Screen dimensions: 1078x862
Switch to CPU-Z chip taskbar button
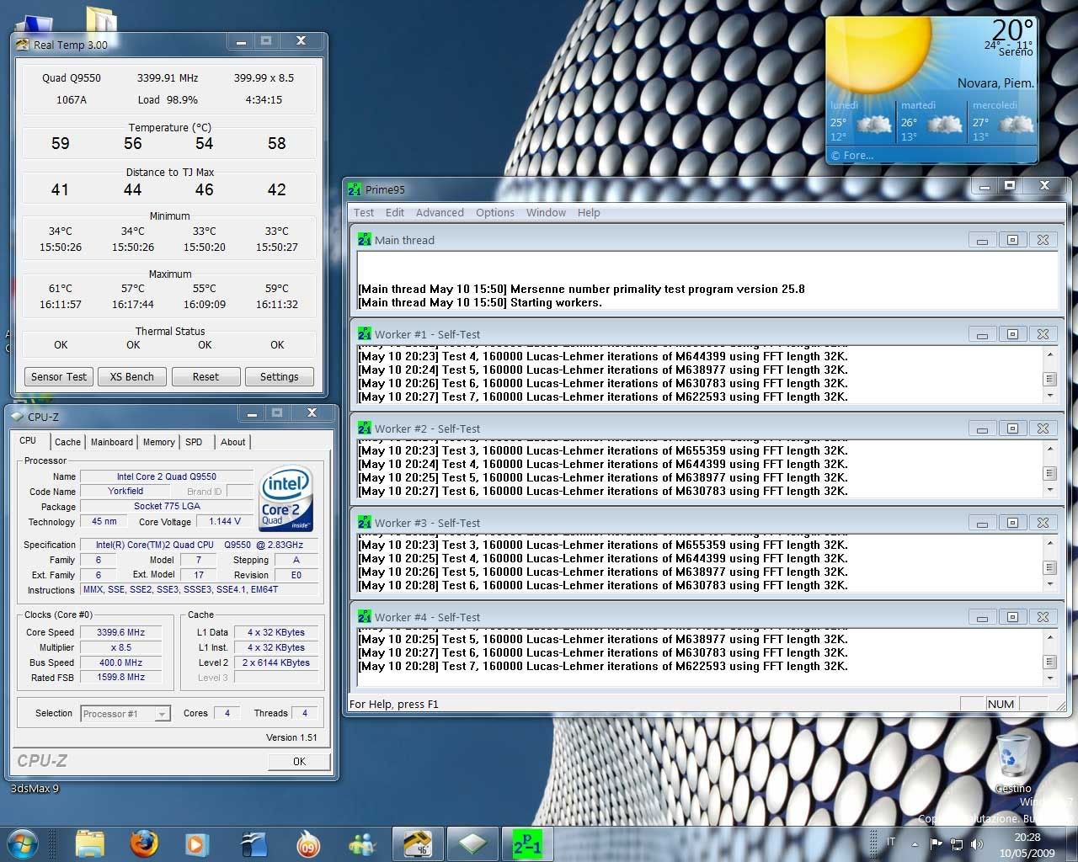[472, 843]
